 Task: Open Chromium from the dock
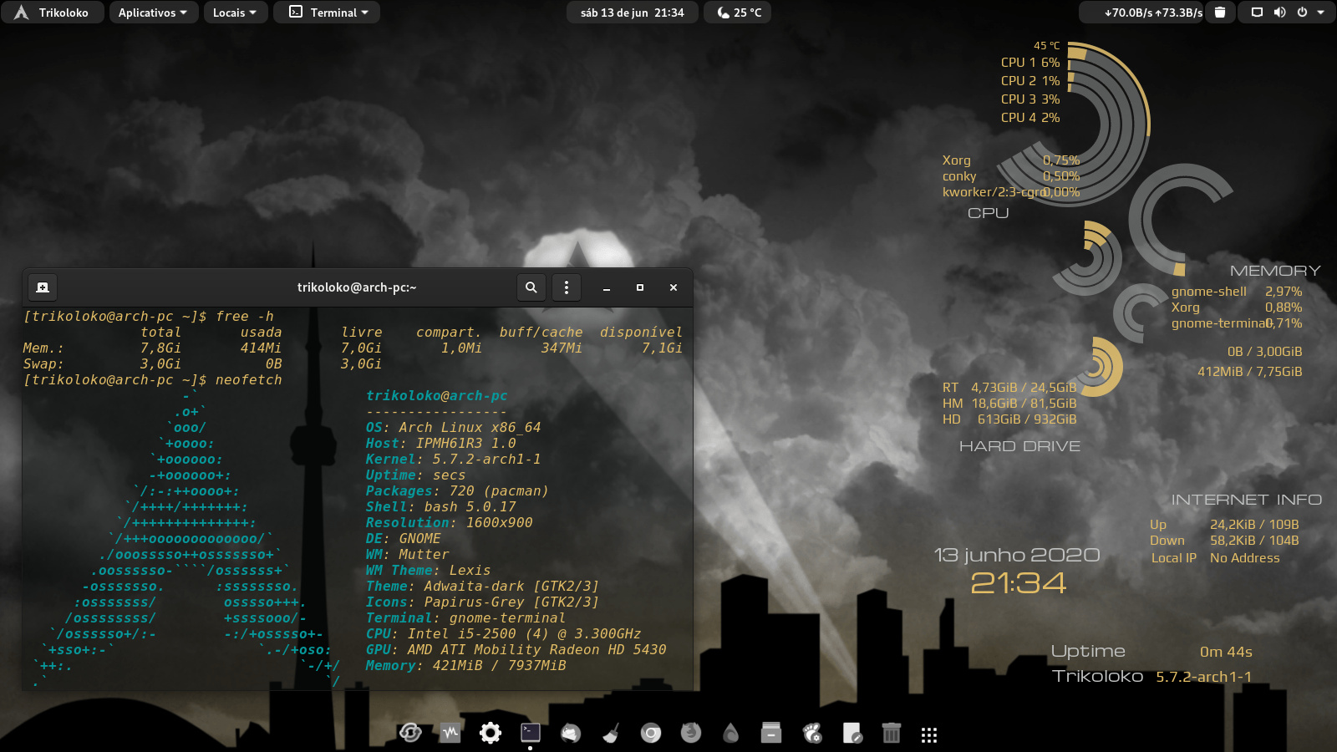pyautogui.click(x=651, y=734)
